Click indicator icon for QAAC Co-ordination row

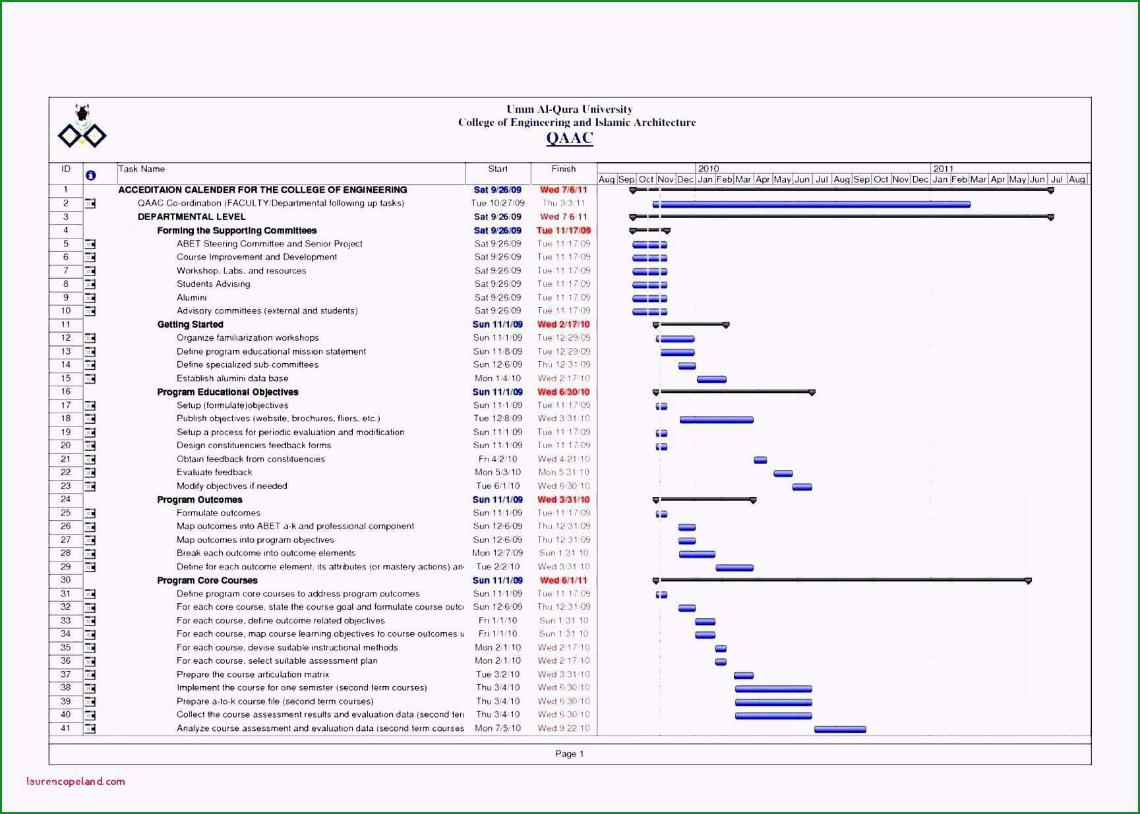tap(90, 204)
